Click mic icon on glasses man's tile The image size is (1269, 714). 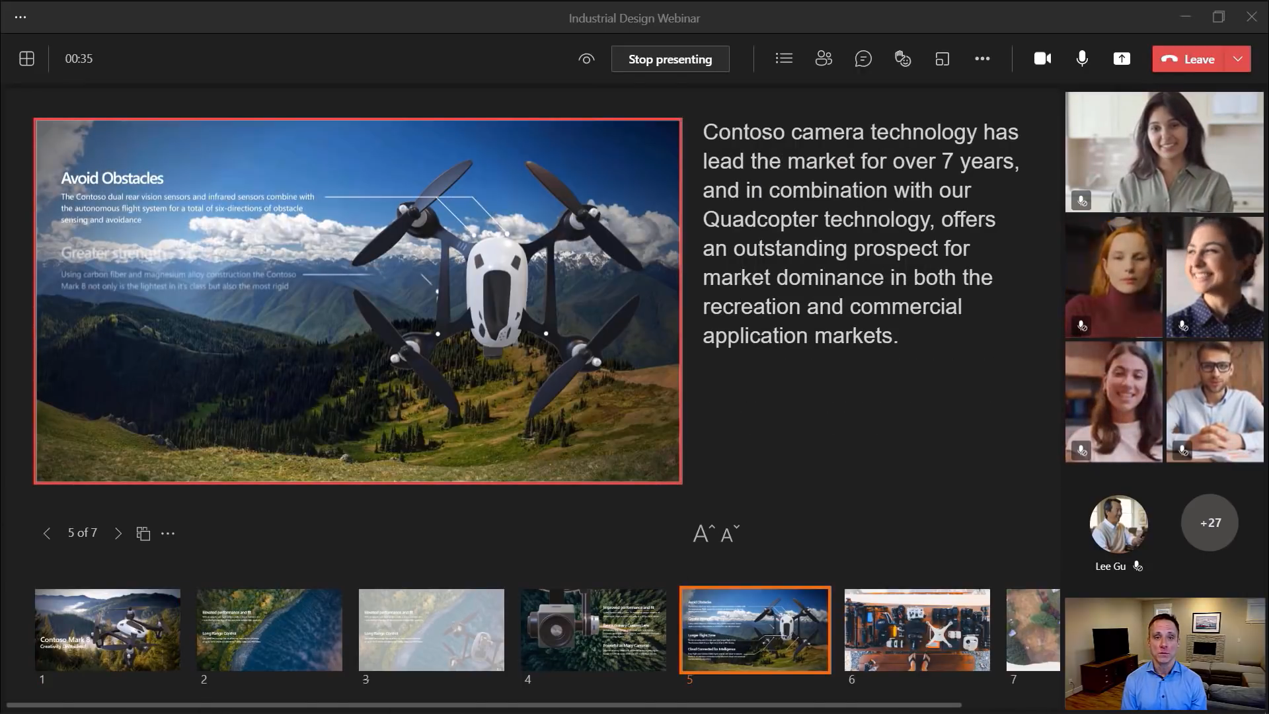[1183, 451]
